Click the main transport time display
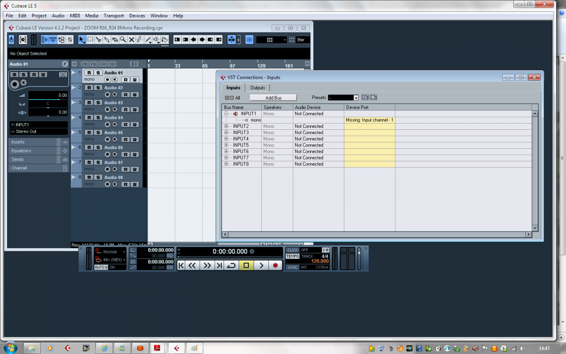 click(x=230, y=252)
